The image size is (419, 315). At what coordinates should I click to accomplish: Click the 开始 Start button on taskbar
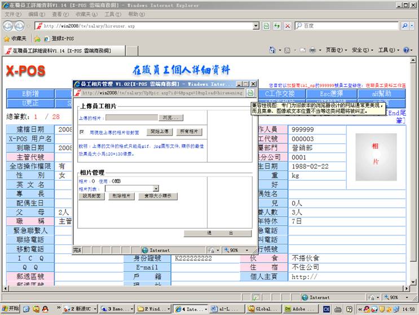pos(10,309)
